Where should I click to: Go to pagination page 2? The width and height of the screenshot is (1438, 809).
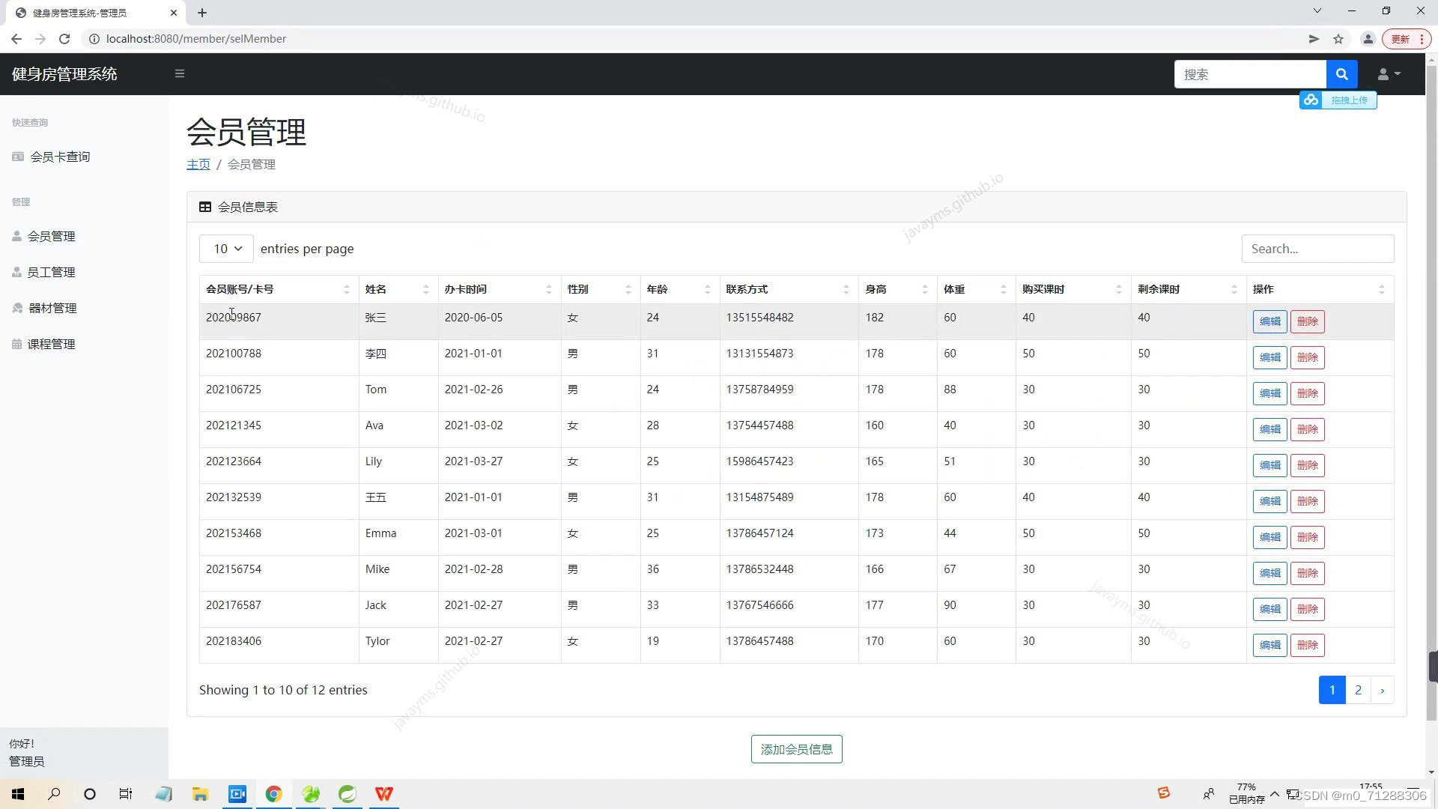coord(1358,690)
